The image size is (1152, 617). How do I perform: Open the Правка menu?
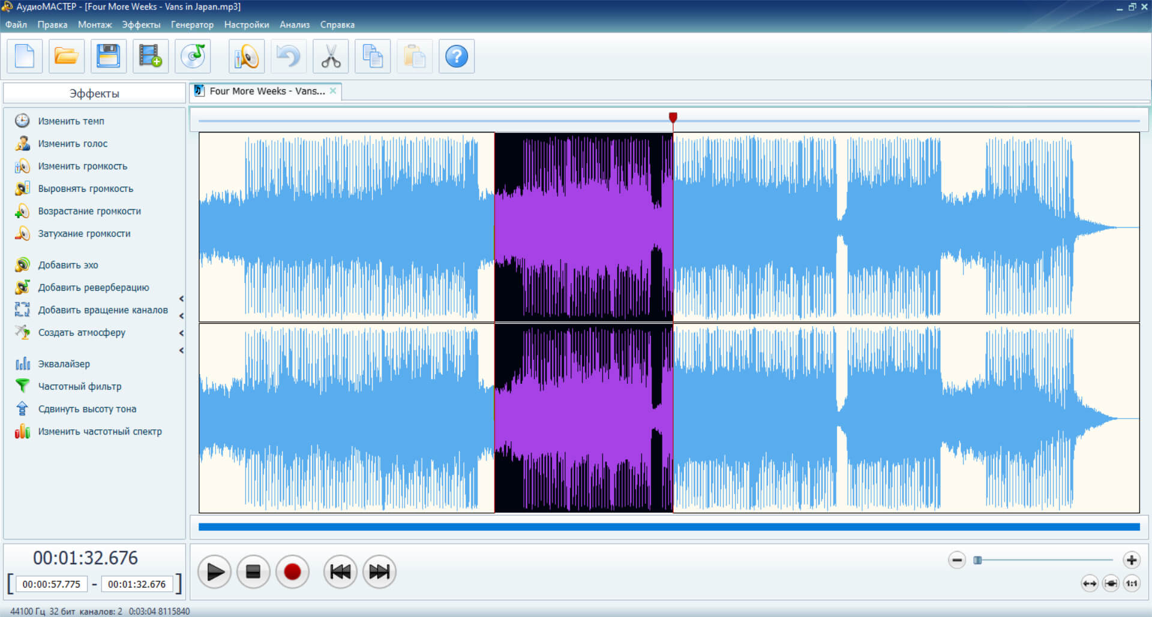click(52, 25)
